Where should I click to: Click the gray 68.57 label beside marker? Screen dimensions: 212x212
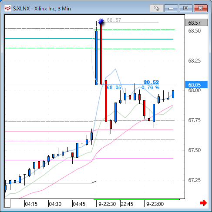pos(114,20)
